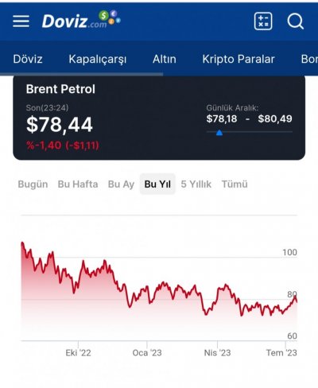Switch chart to Tümü range

coord(235,184)
